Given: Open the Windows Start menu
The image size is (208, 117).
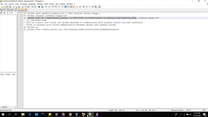Looking at the screenshot, I should tap(3, 114).
